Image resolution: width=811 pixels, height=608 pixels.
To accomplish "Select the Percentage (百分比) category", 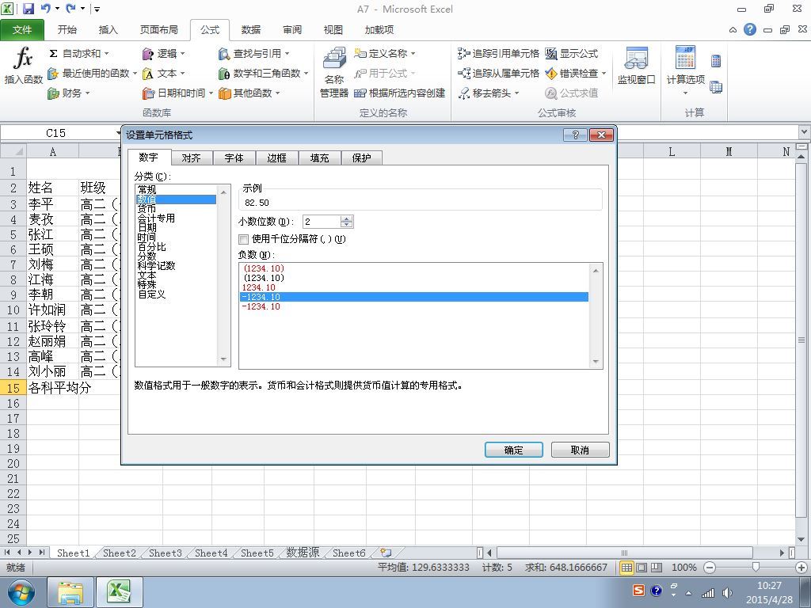I will tap(151, 247).
